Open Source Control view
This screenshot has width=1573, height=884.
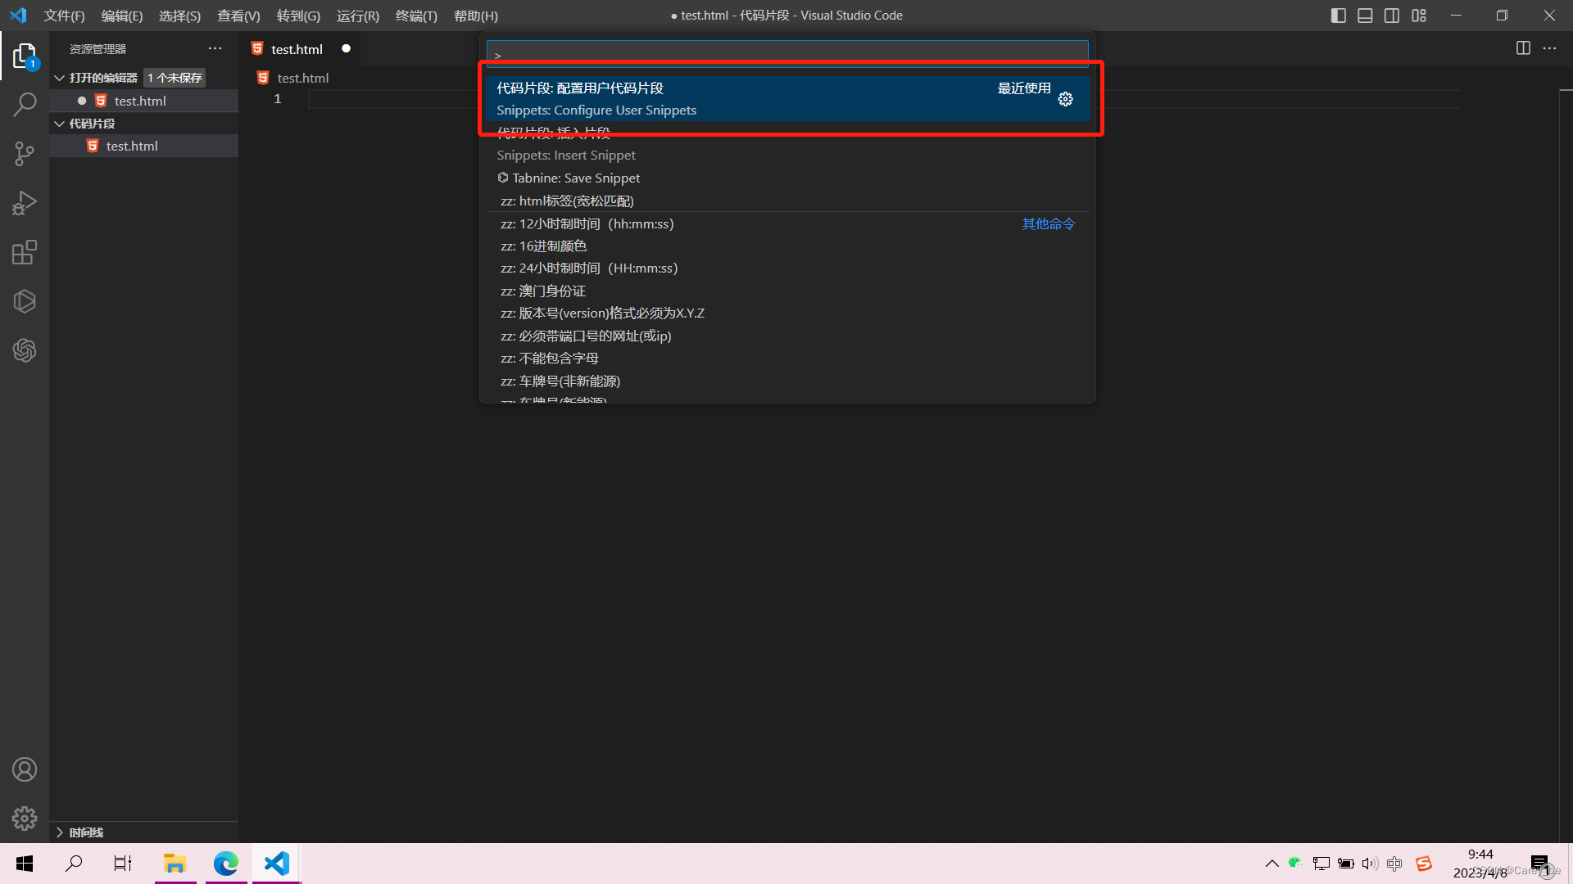(x=25, y=154)
